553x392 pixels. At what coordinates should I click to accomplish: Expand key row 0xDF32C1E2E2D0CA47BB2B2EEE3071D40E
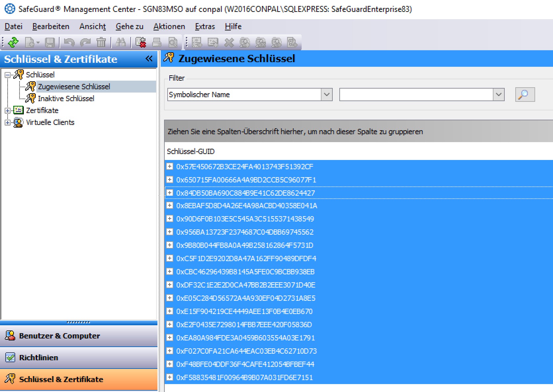point(170,285)
